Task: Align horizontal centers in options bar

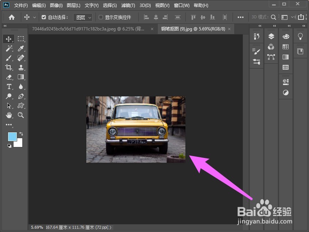Action: pyautogui.click(x=156, y=17)
